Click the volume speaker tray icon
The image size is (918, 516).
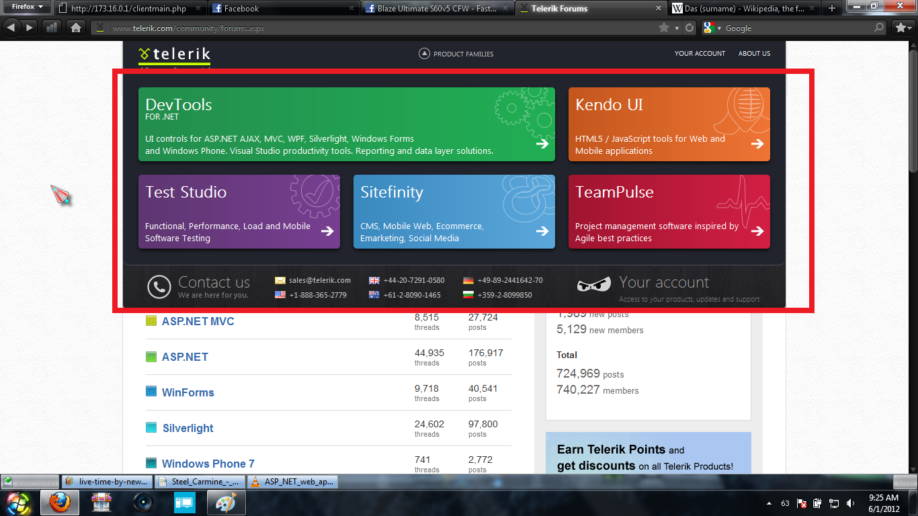coord(850,503)
